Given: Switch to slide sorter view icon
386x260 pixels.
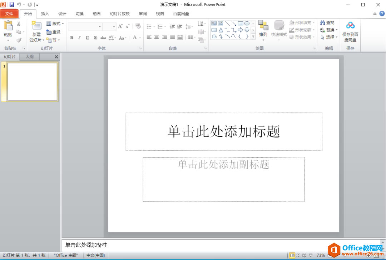Looking at the screenshot, I should pyautogui.click(x=298, y=255).
